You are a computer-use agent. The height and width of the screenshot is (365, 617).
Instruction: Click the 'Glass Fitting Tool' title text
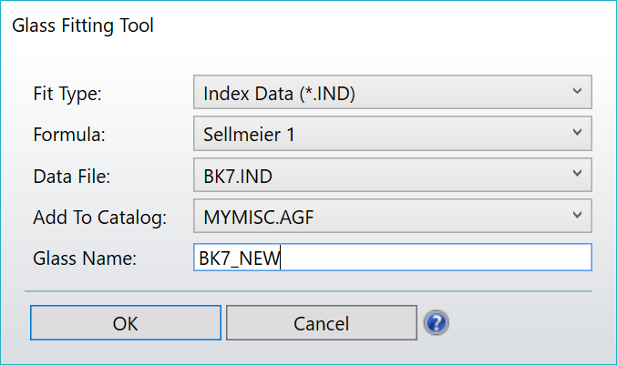pos(83,25)
